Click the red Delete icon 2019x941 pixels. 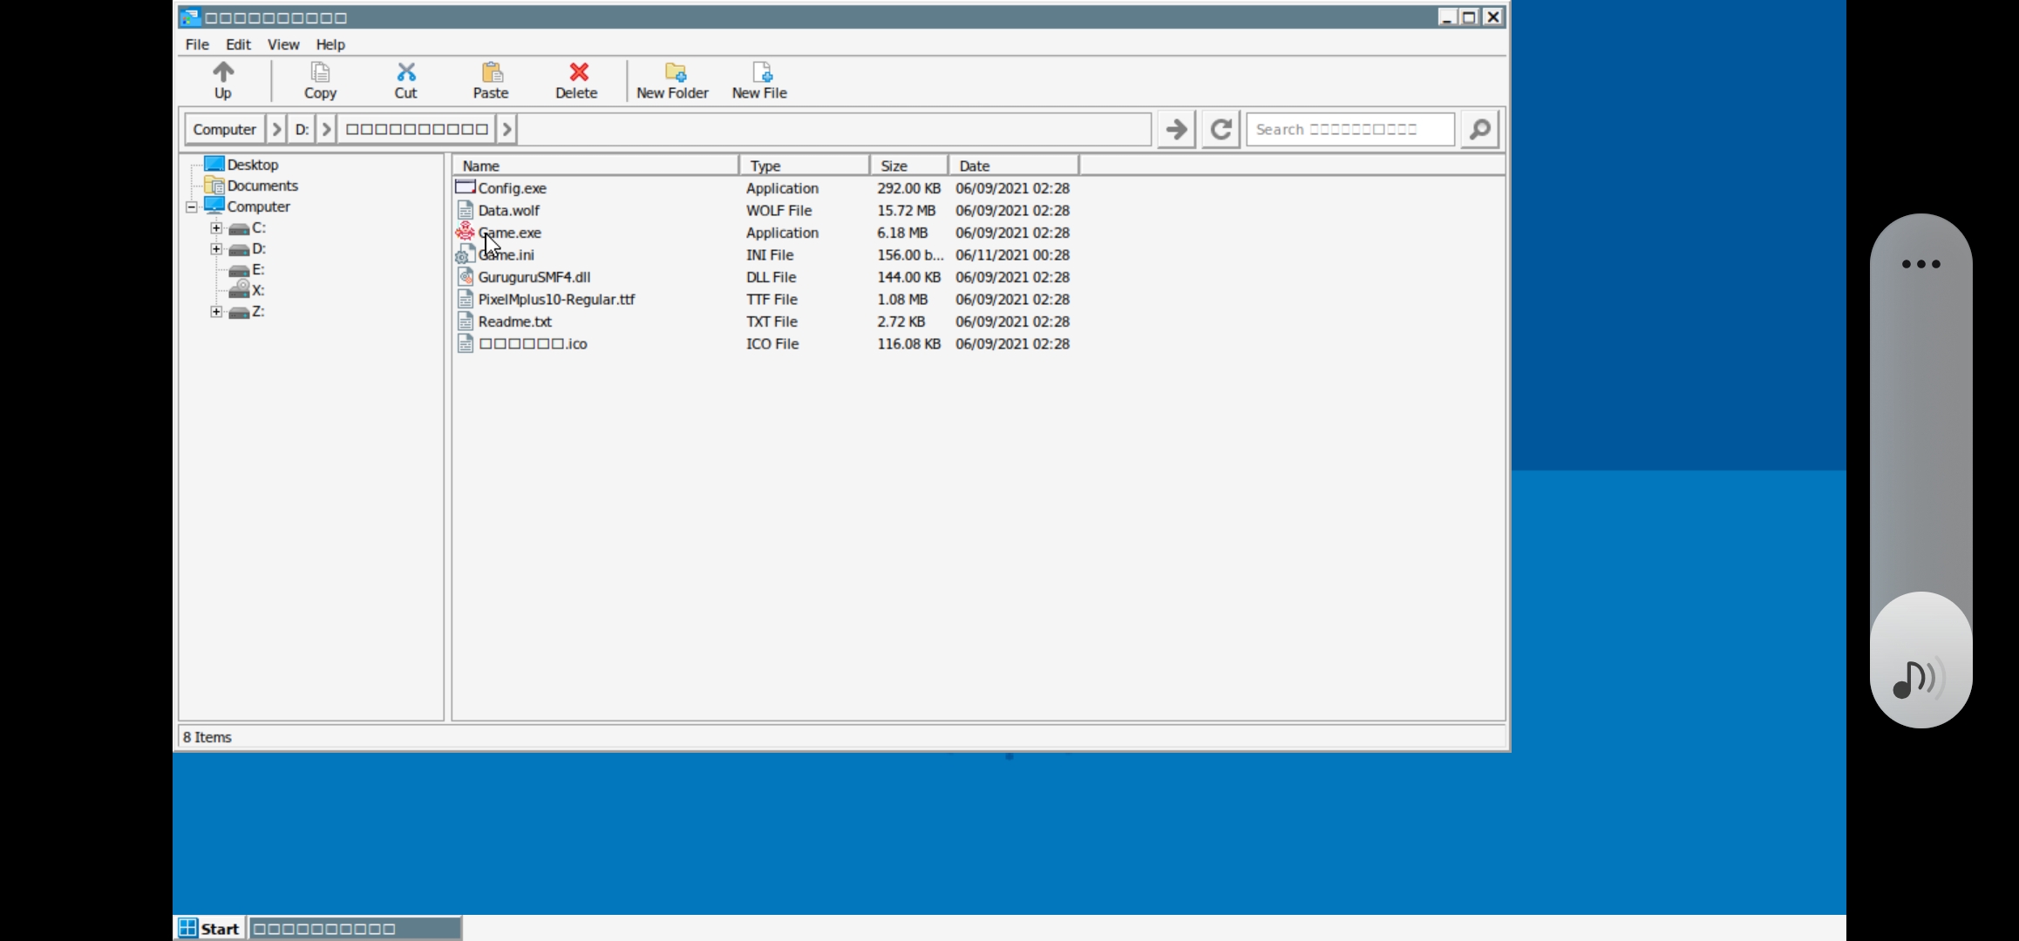tap(577, 72)
